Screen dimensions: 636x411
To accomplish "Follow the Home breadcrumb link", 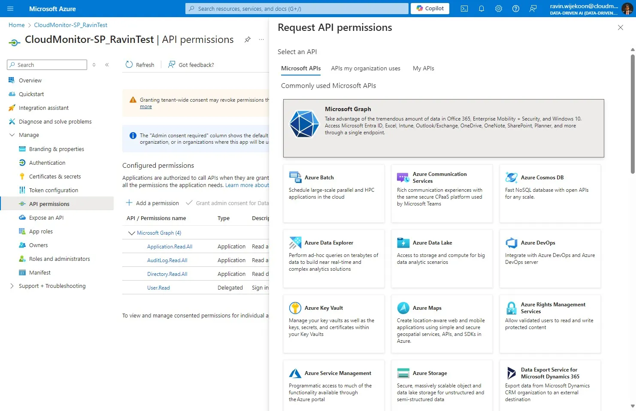I will click(17, 25).
